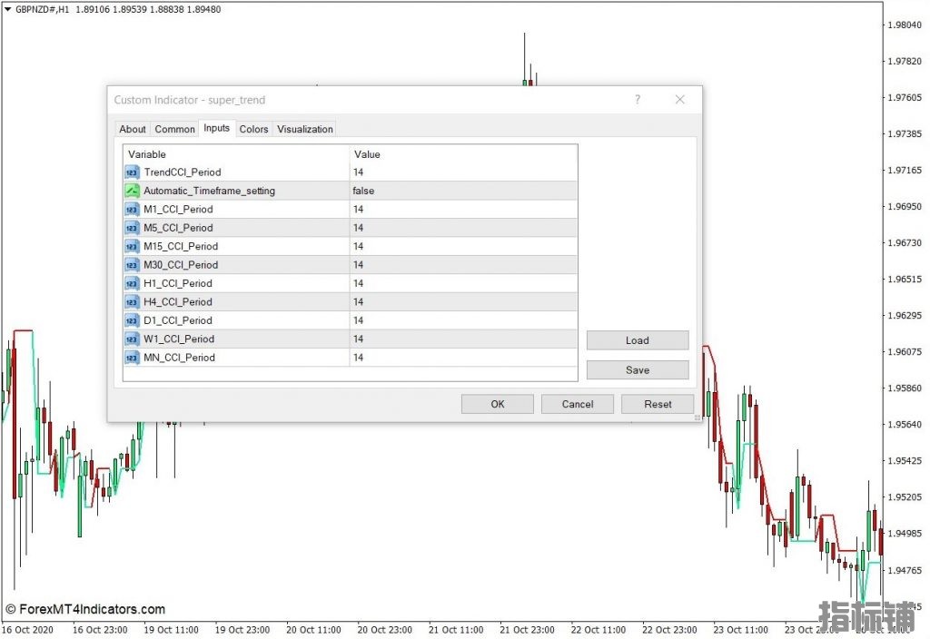The image size is (930, 639).
Task: Select the M5_CCI_Period variable name
Action: [178, 228]
